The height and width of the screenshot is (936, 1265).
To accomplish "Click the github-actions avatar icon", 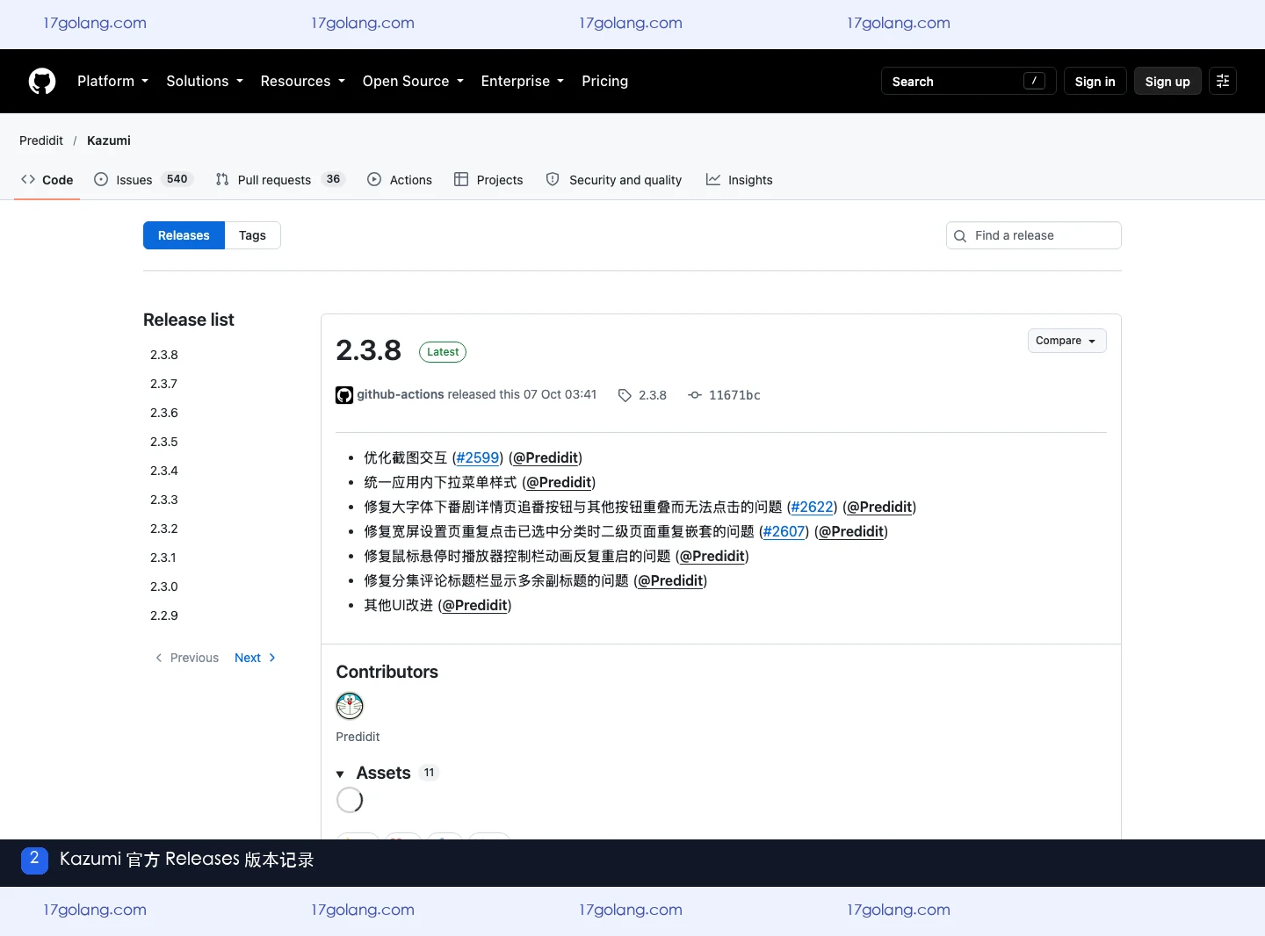I will [344, 395].
